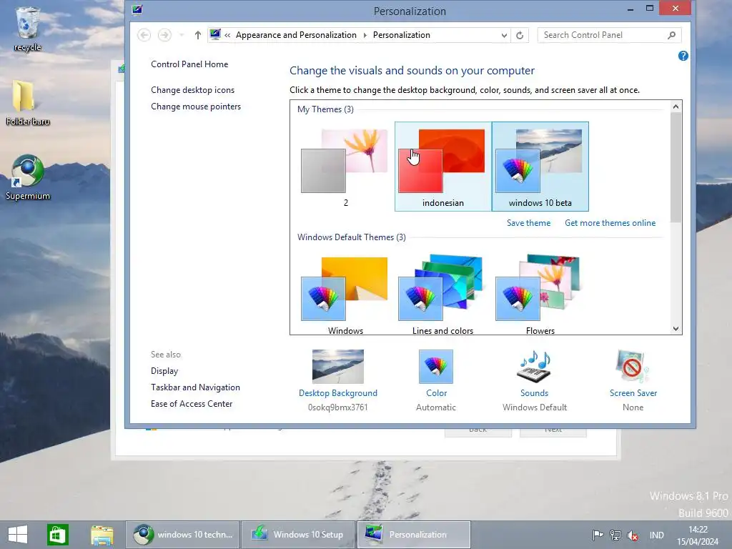Open Ease of Access Center link

192,404
